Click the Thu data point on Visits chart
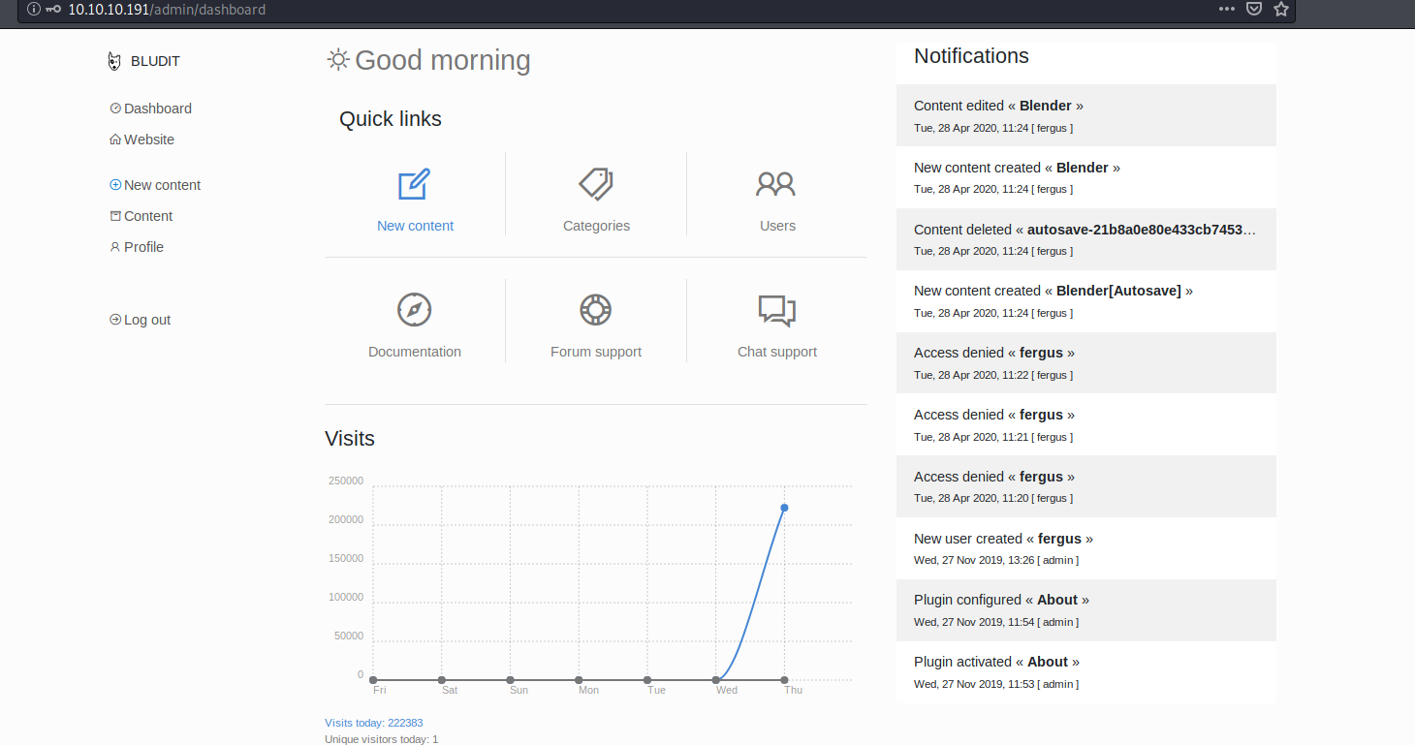Viewport: 1415px width, 745px height. click(784, 508)
